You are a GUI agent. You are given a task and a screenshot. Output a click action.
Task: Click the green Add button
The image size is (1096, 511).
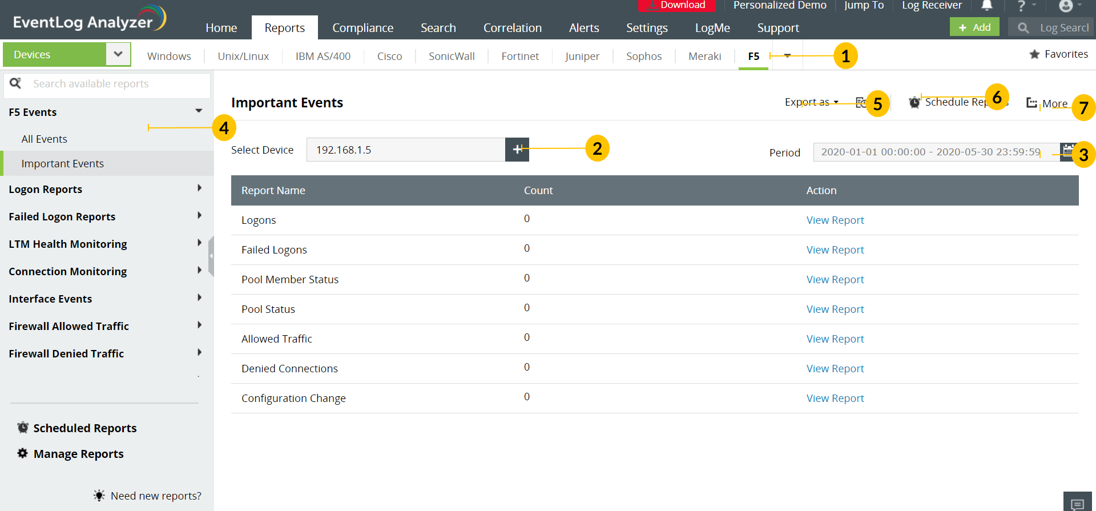pyautogui.click(x=974, y=27)
